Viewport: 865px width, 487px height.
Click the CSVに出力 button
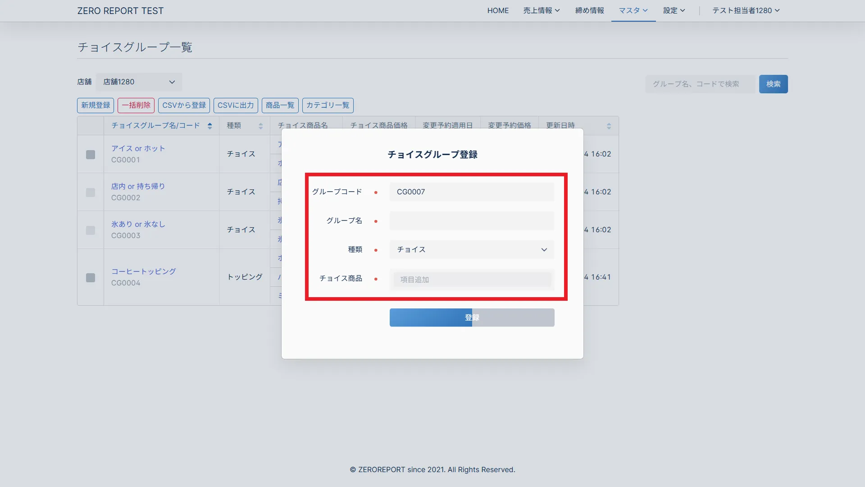tap(236, 105)
